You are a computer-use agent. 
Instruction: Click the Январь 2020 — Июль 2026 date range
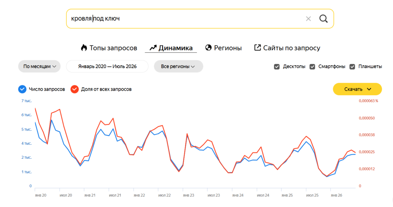pos(107,67)
